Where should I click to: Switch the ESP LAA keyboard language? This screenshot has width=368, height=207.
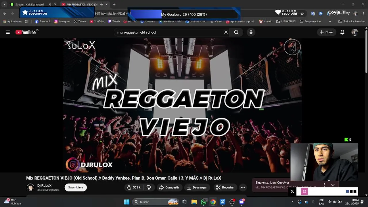[321, 202]
